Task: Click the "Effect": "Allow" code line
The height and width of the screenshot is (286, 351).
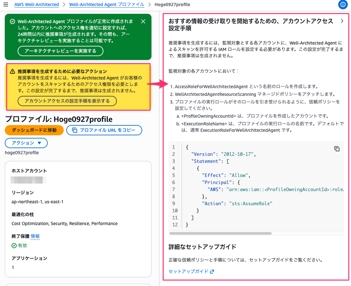Action: tap(226, 175)
